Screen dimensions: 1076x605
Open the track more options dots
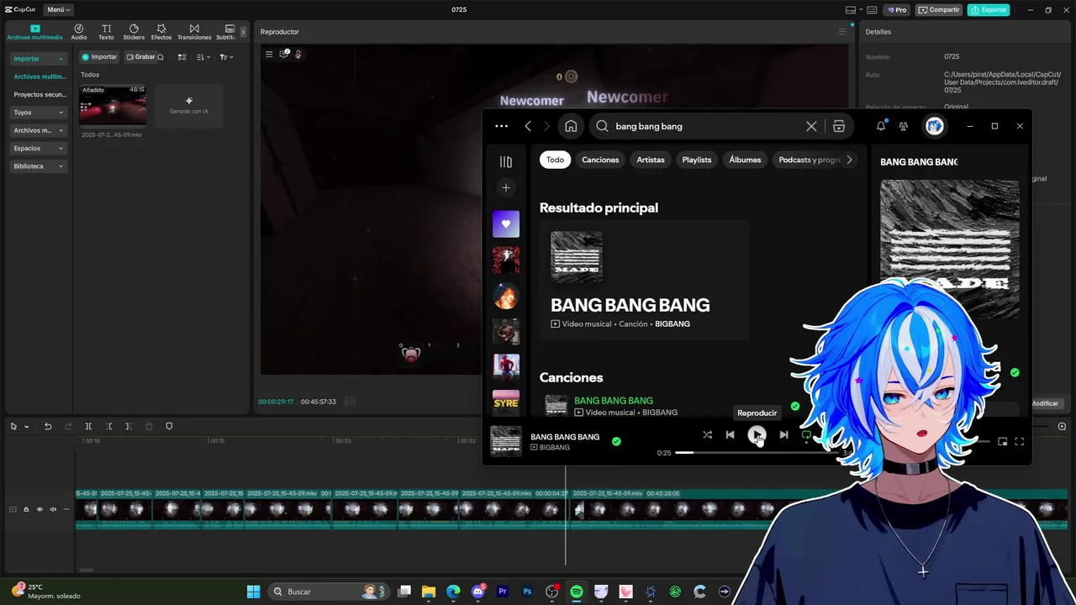tap(66, 509)
